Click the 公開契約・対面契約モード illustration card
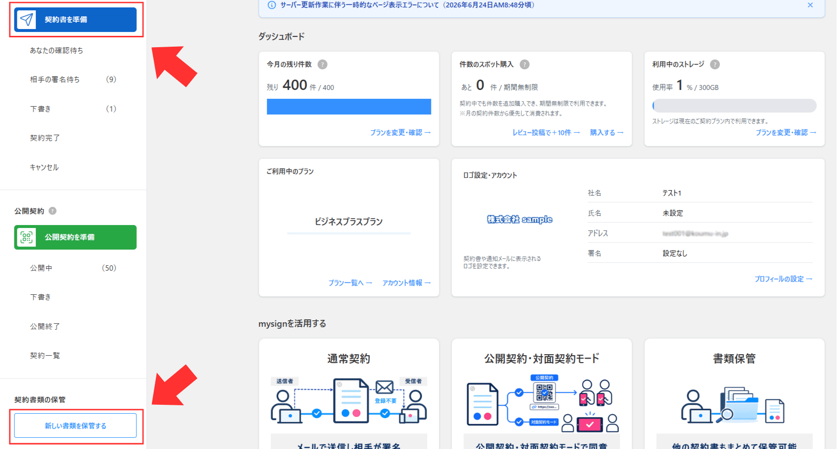The image size is (837, 449). tap(541, 393)
